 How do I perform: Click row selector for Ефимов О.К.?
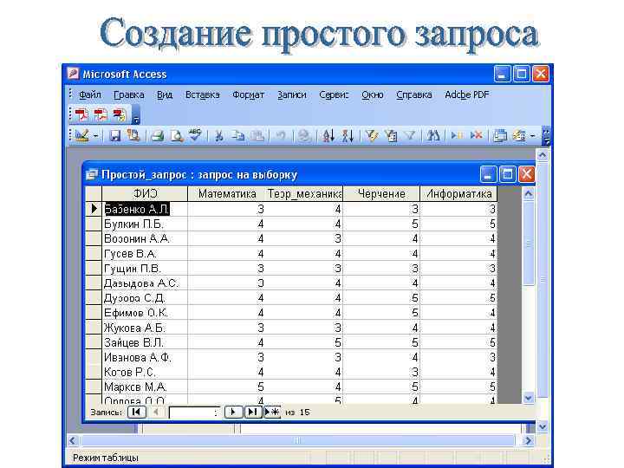pyautogui.click(x=94, y=313)
